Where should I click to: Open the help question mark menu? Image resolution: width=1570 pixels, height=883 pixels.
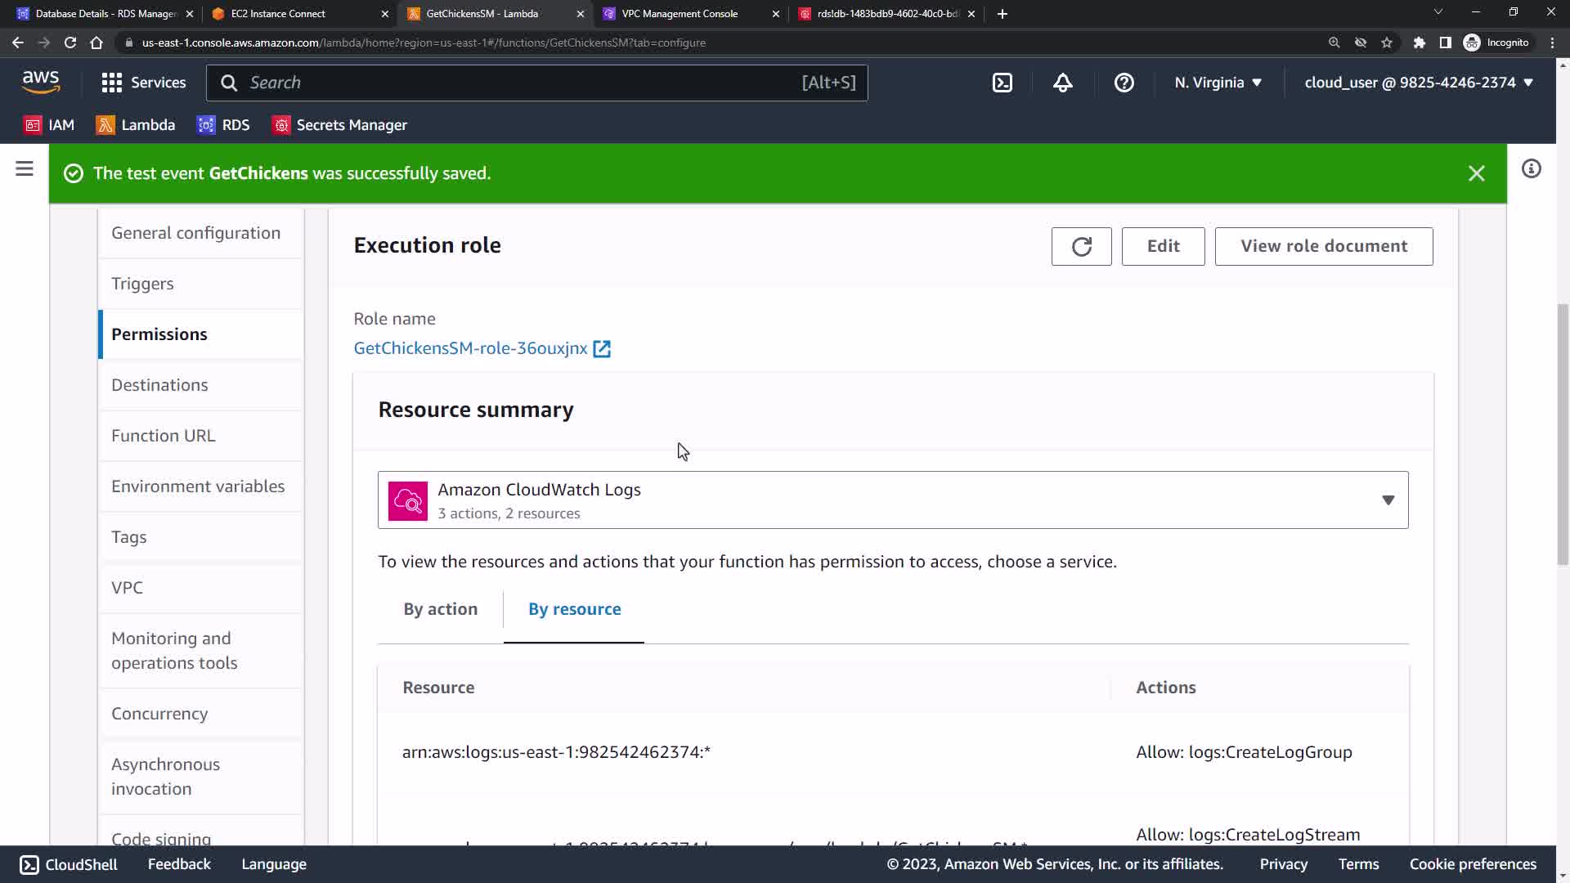pyautogui.click(x=1124, y=83)
